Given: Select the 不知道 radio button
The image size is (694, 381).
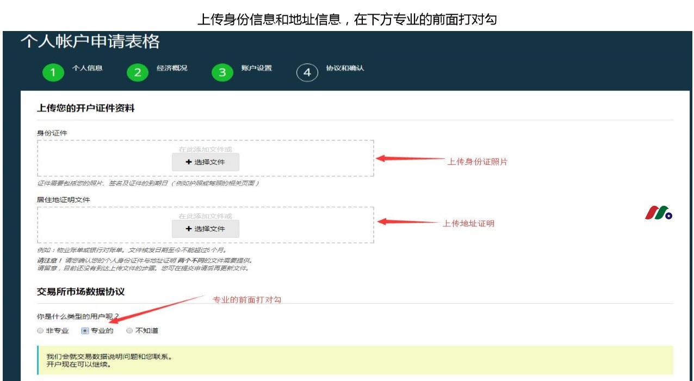Looking at the screenshot, I should [129, 330].
